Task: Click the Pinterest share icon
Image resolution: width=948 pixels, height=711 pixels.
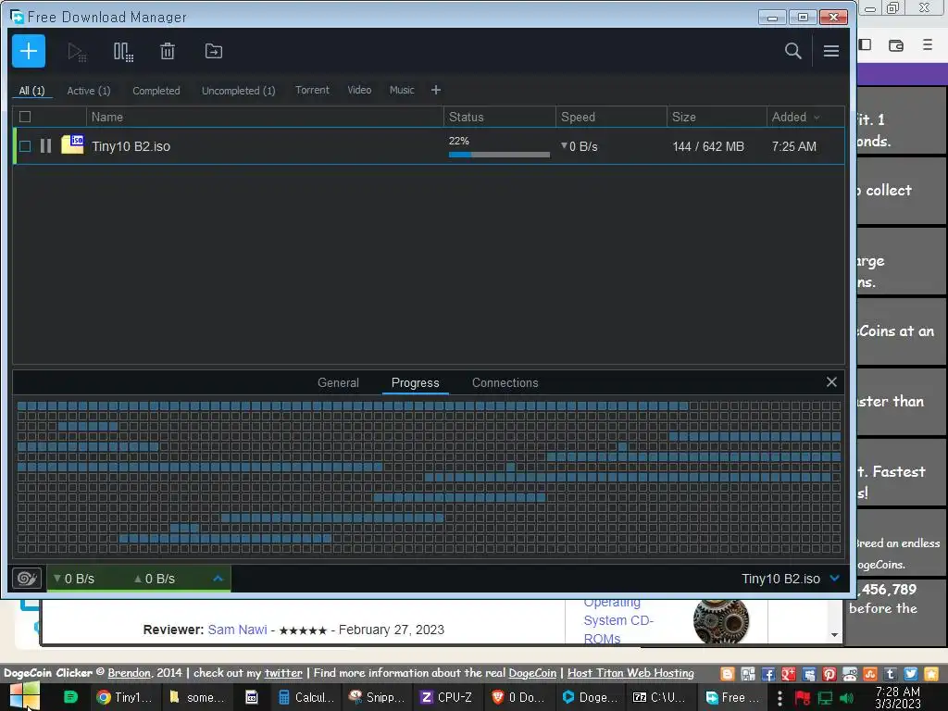Action: coord(829,674)
